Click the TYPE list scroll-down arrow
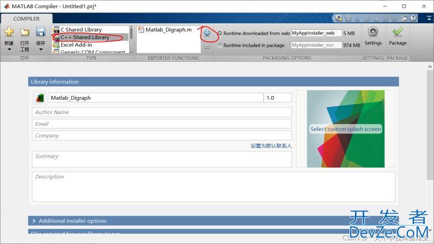434x244 pixels. point(131,52)
